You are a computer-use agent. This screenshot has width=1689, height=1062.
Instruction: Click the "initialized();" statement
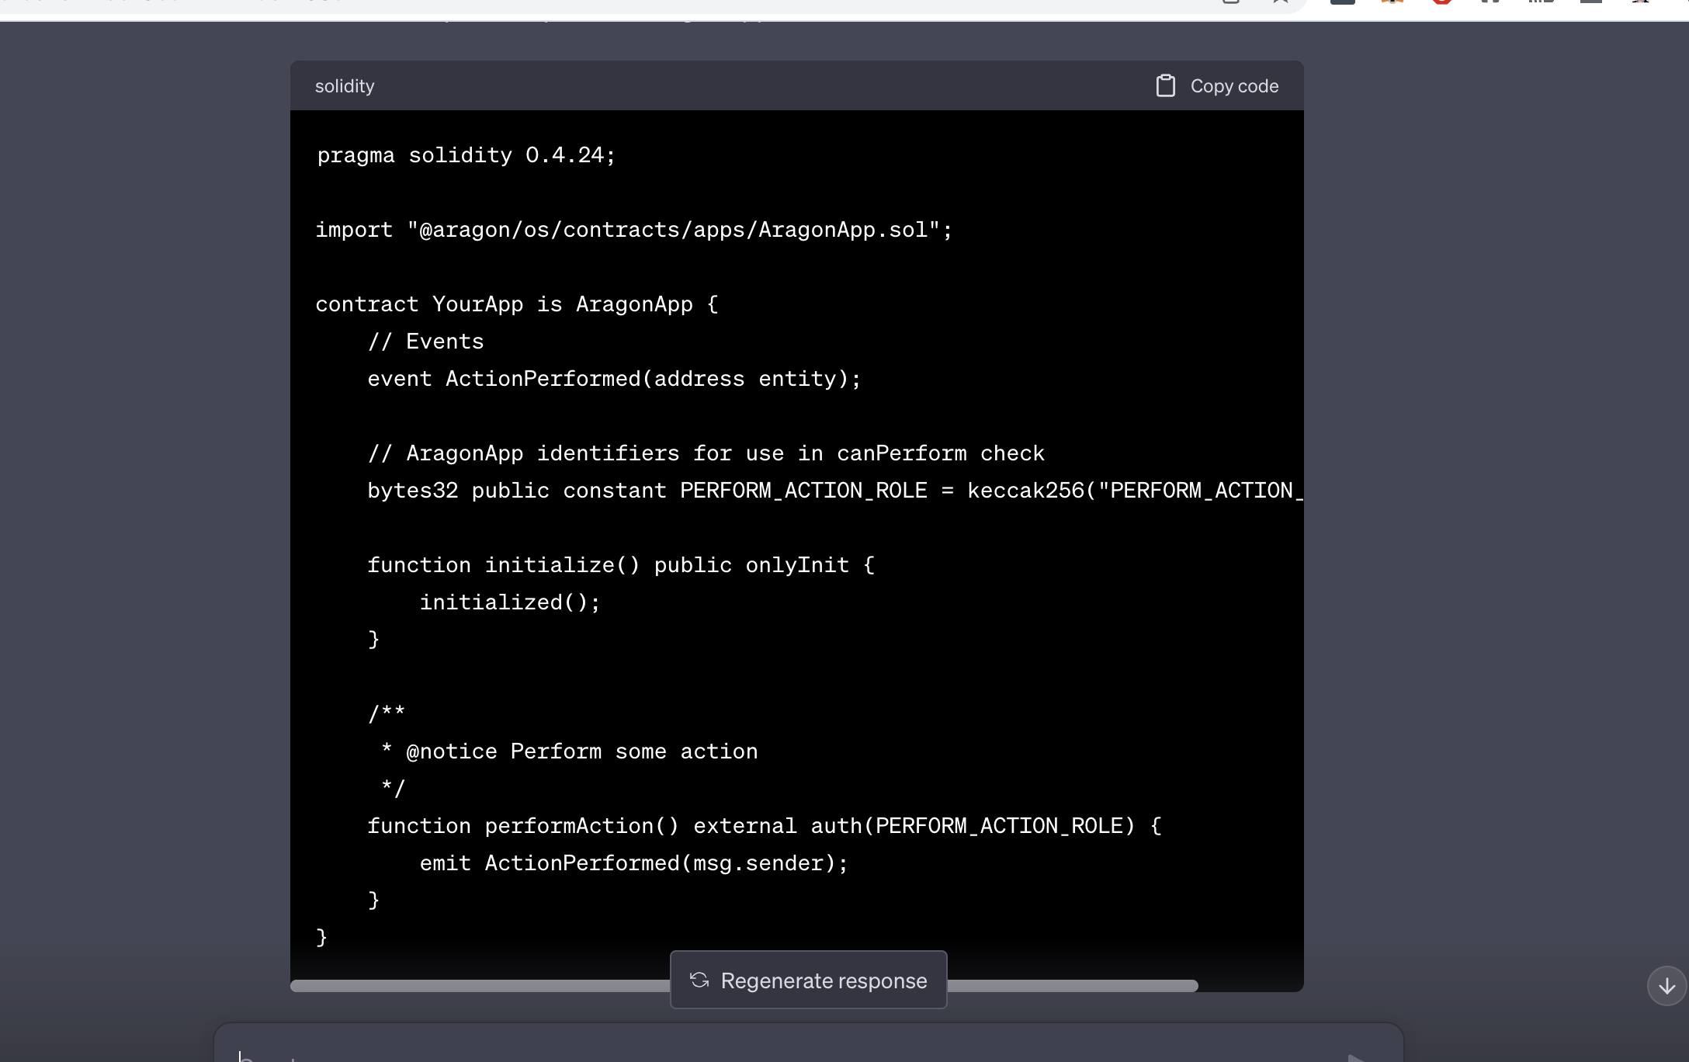click(510, 602)
